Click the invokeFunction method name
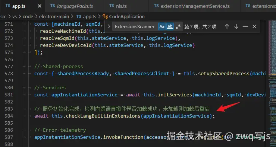This screenshot has width=276, height=147. tap(123, 137)
